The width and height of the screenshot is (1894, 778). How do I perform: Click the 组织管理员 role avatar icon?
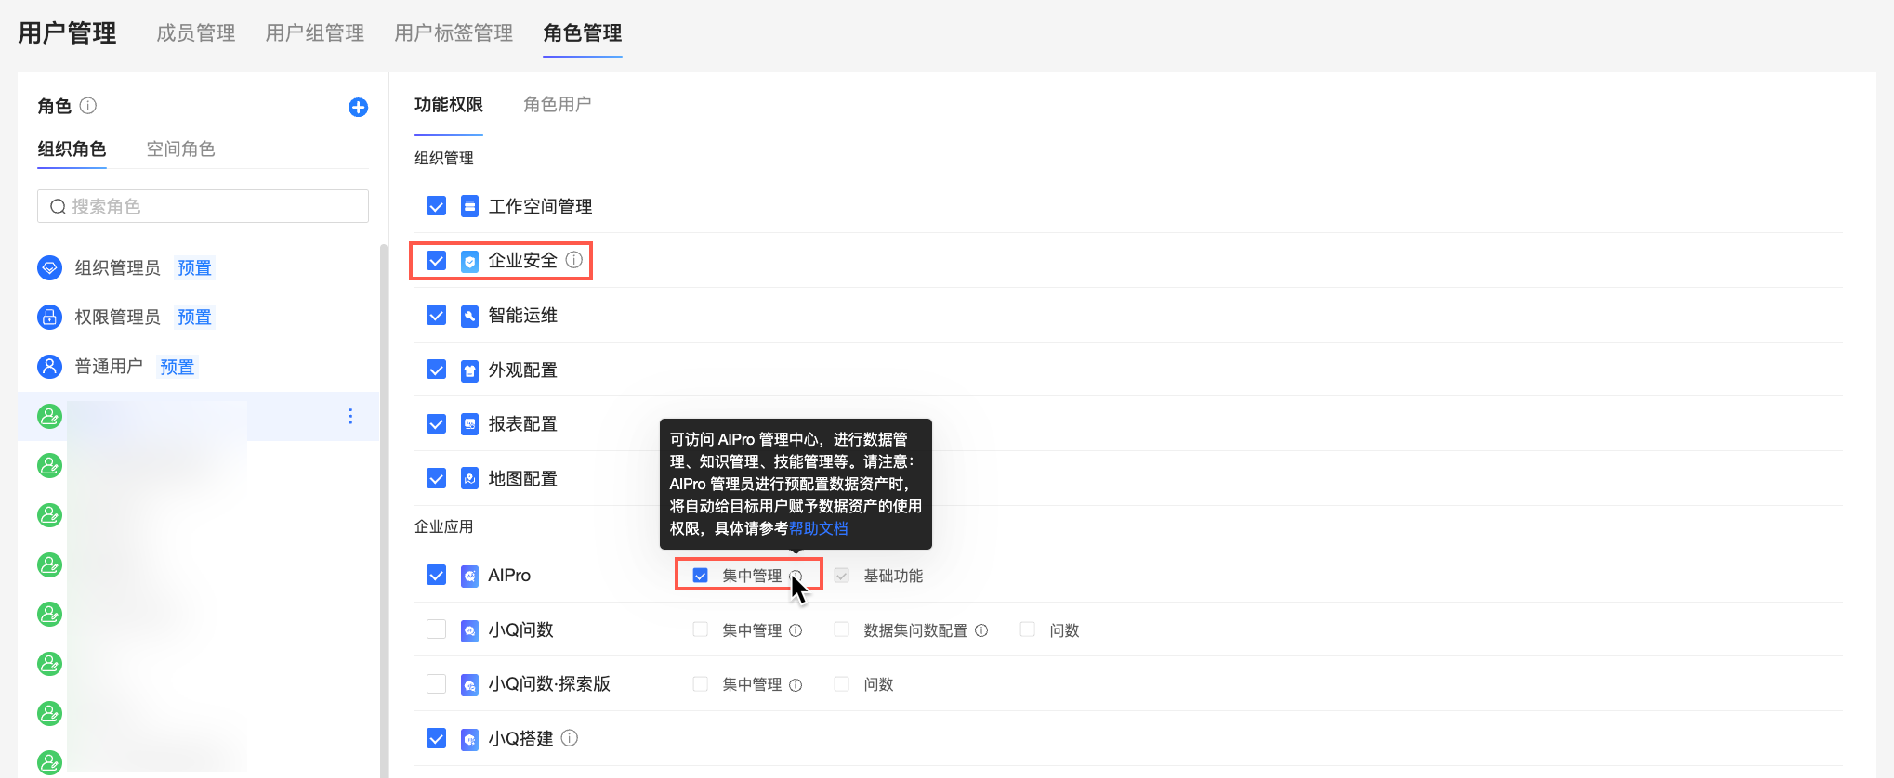tap(49, 268)
